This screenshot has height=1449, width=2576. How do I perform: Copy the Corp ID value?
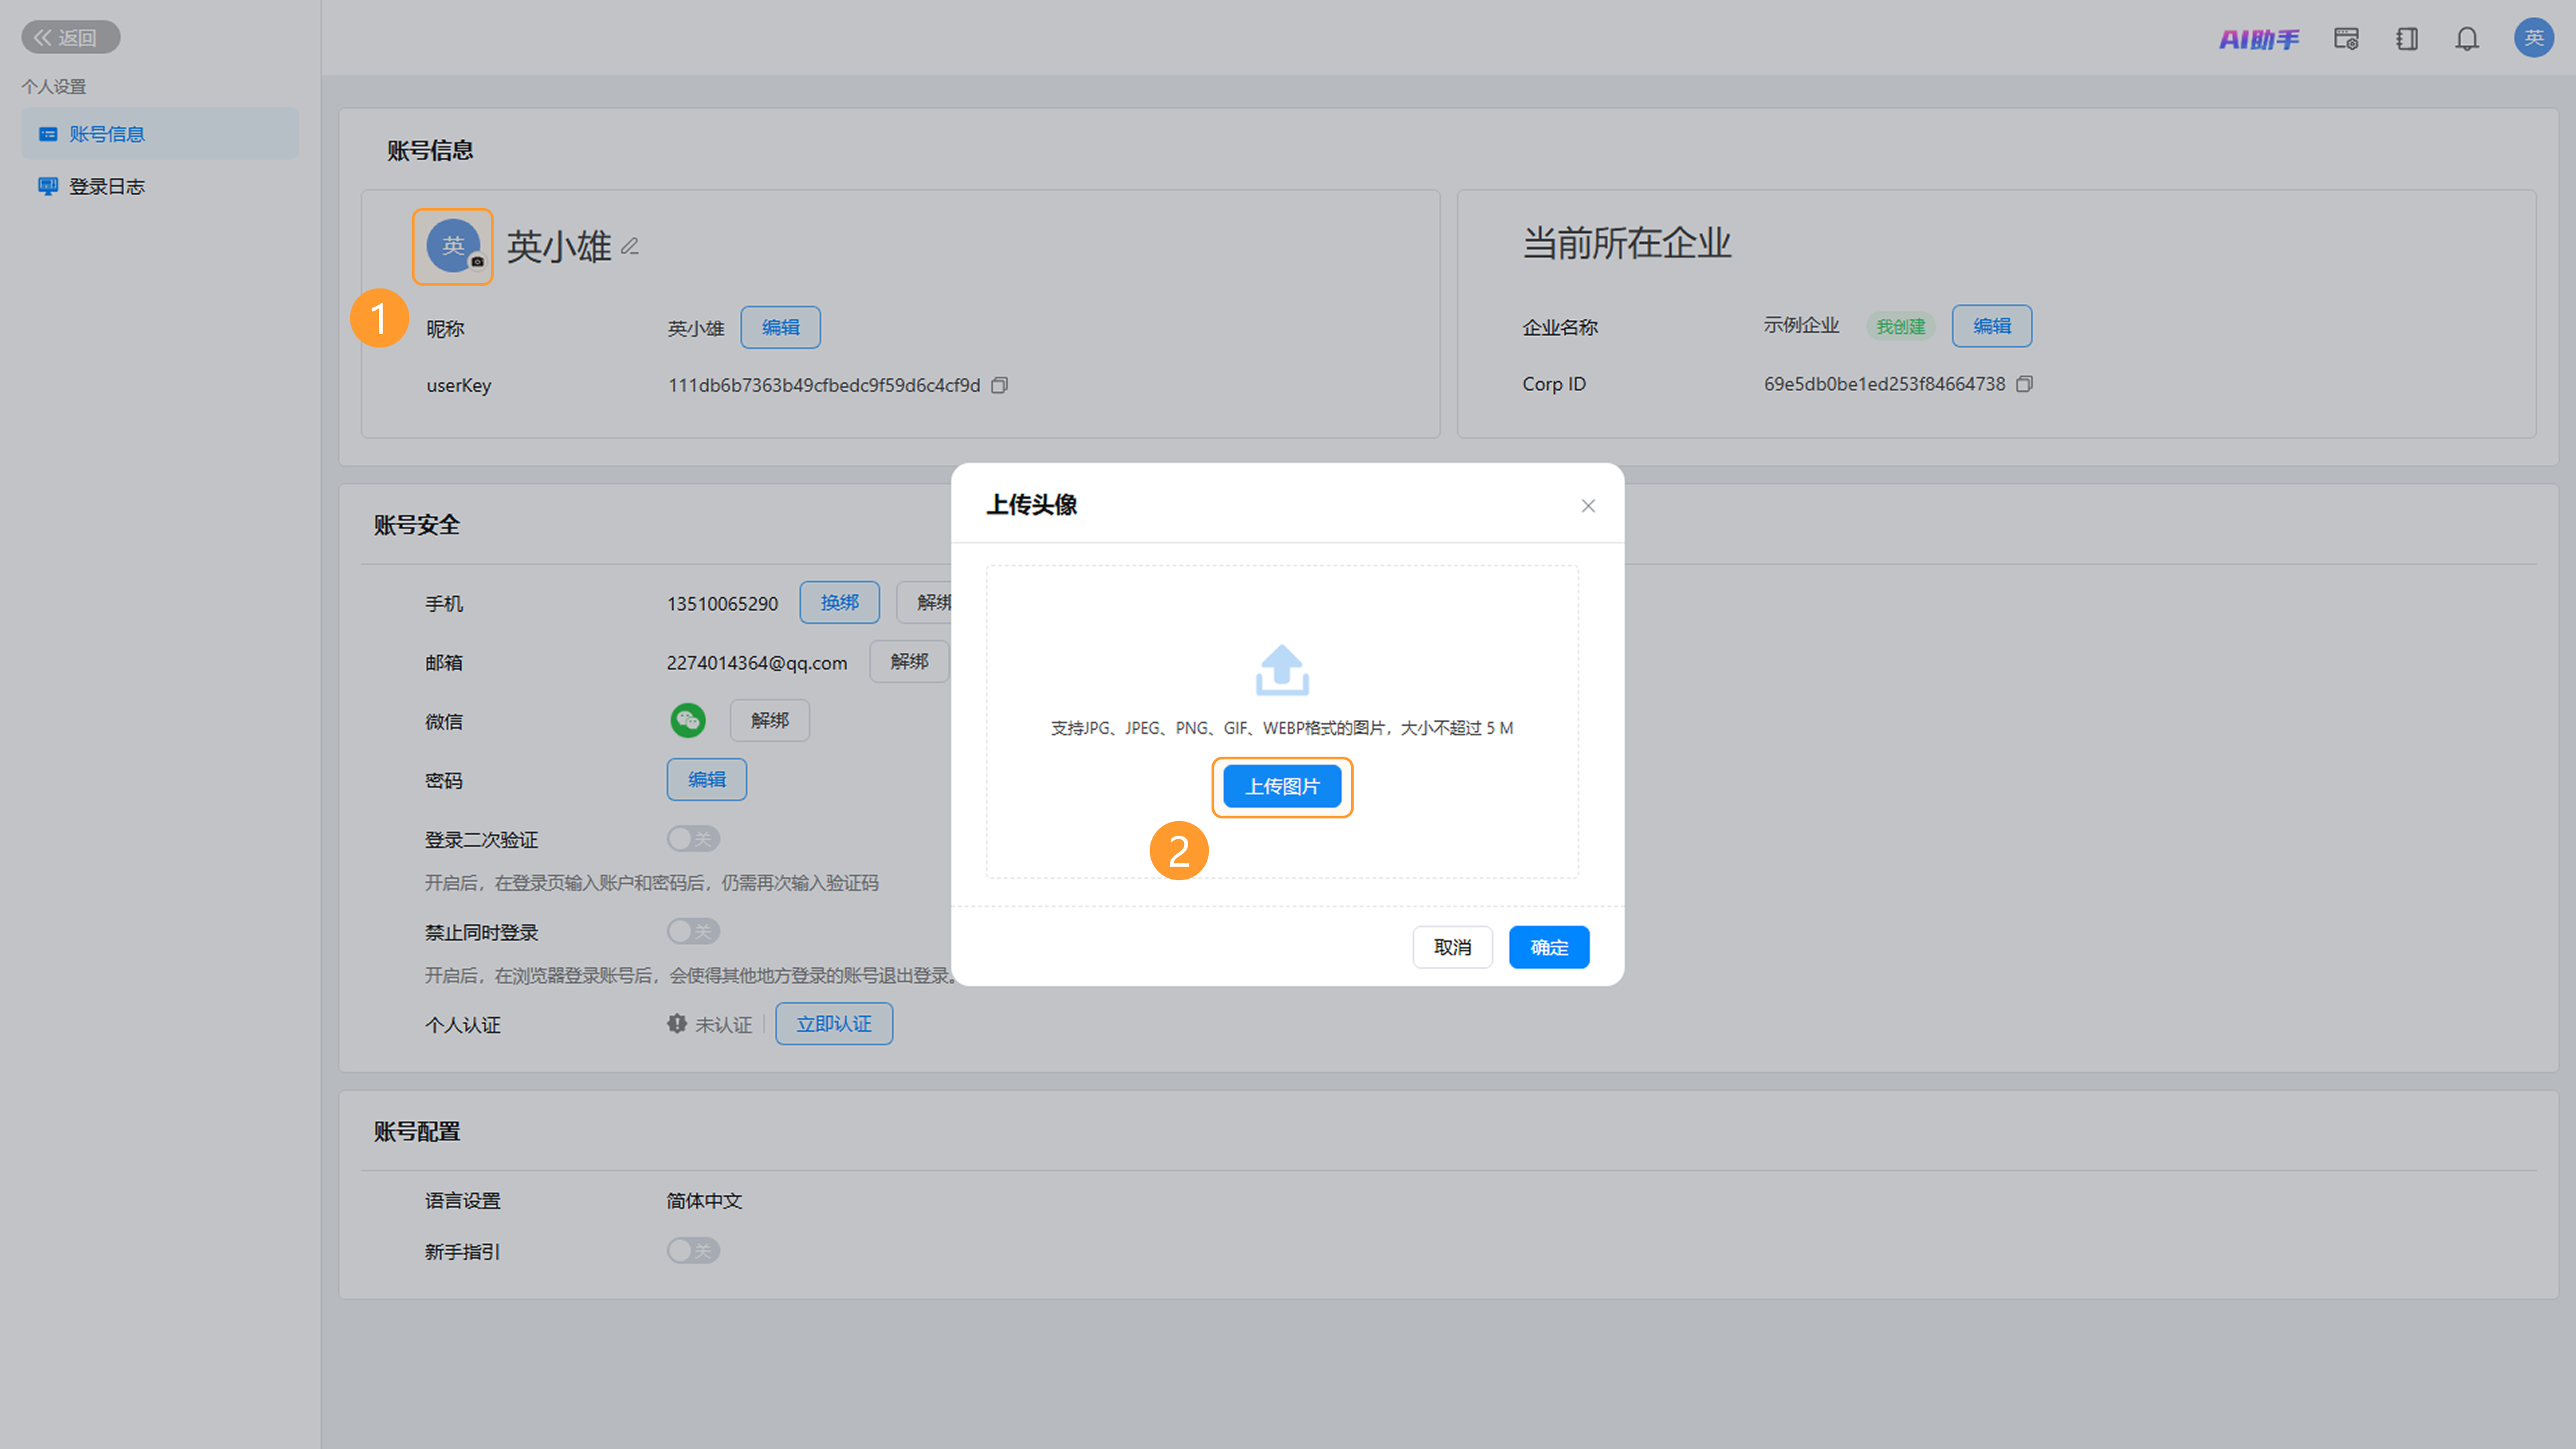pos(2024,384)
